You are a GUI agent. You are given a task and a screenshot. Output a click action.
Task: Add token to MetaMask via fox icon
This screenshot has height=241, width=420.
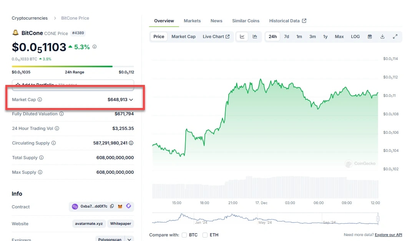pyautogui.click(x=120, y=206)
